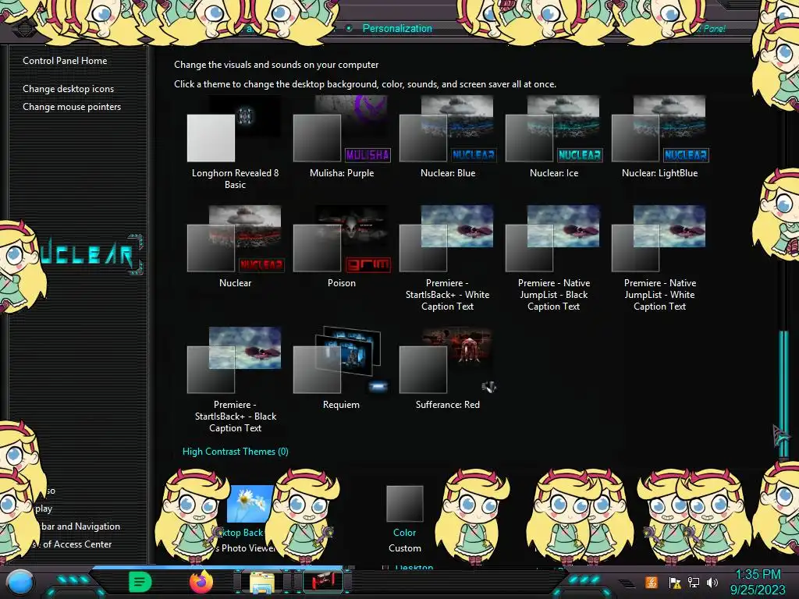Apply the Poison theme
799x599 pixels.
[342, 247]
